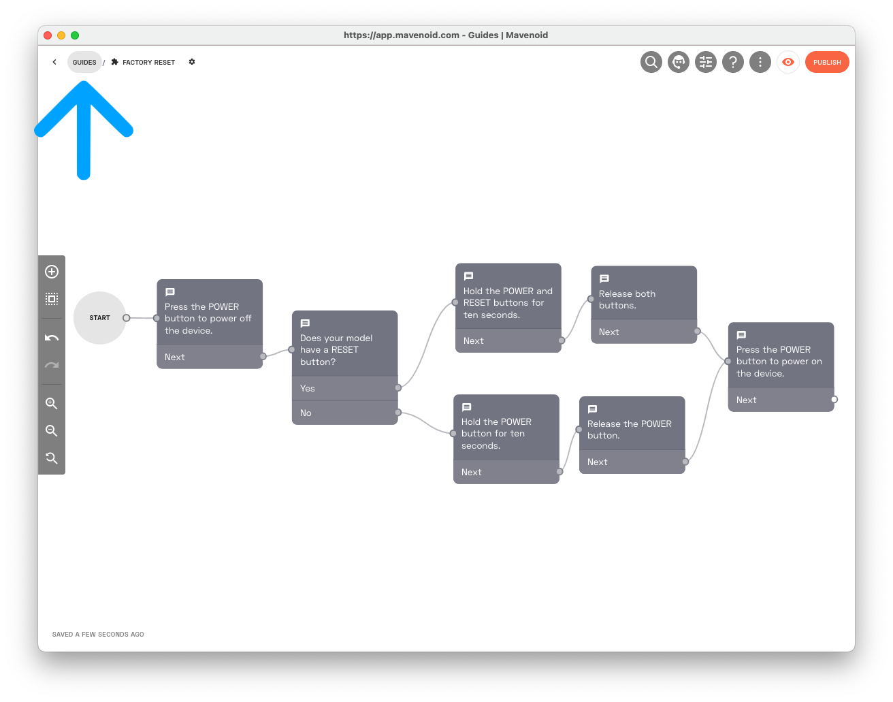Click the Yes option output connector
The height and width of the screenshot is (702, 893).
(398, 388)
